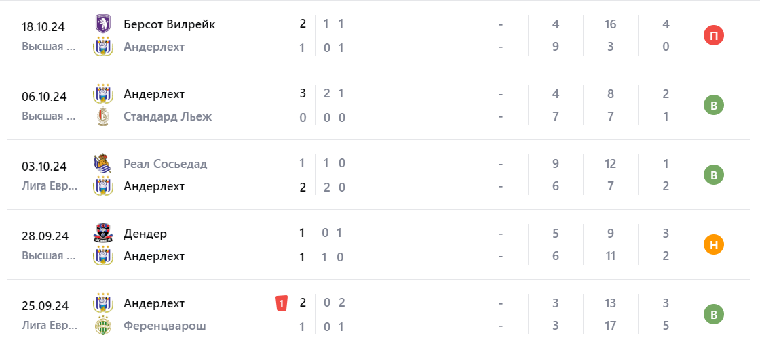
Task: Click the Дендер team name
Action: tap(145, 234)
